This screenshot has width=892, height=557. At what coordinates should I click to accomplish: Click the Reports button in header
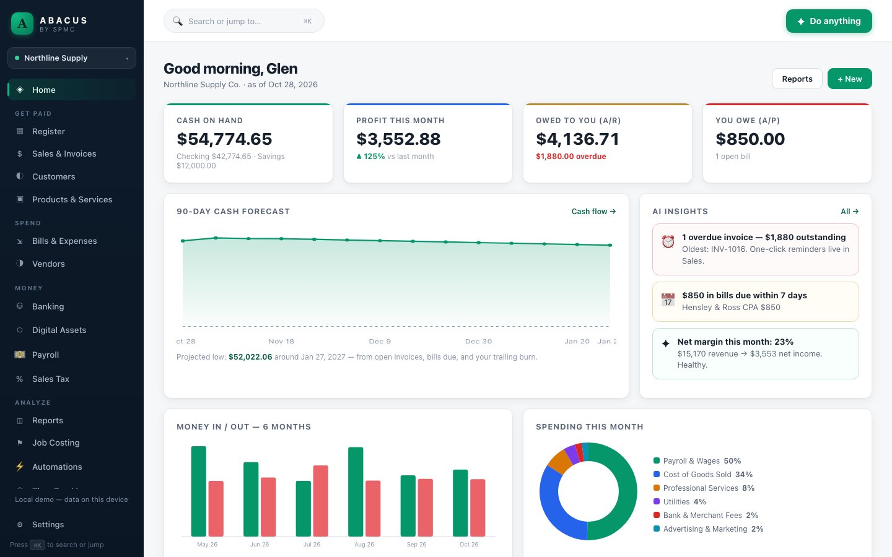(797, 79)
